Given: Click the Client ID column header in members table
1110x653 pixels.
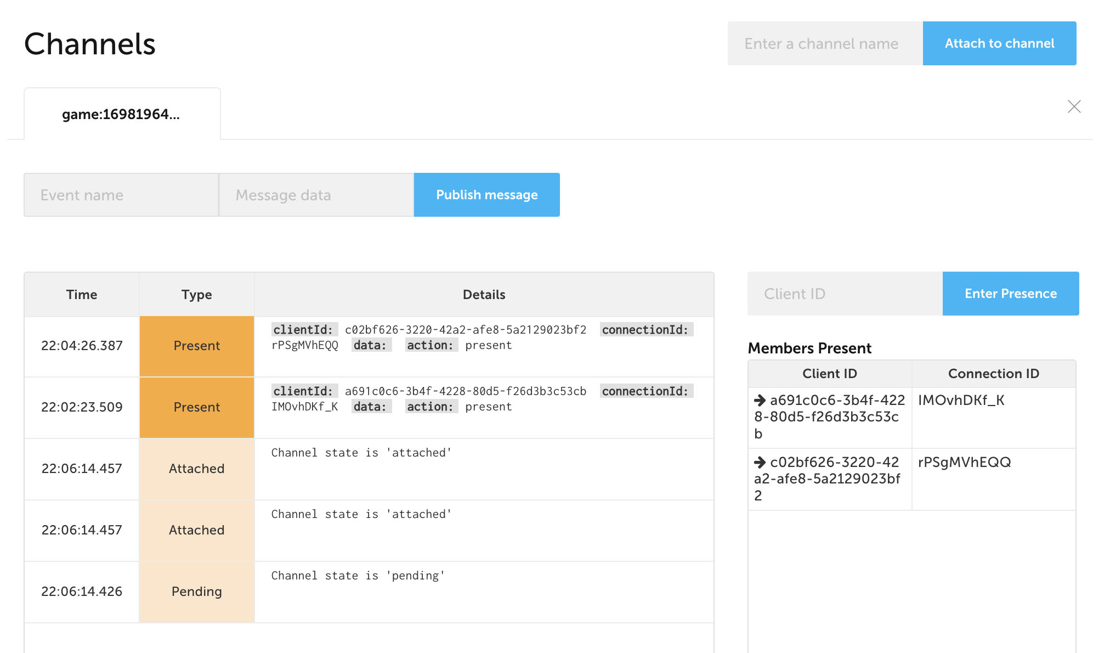Looking at the screenshot, I should 829,374.
